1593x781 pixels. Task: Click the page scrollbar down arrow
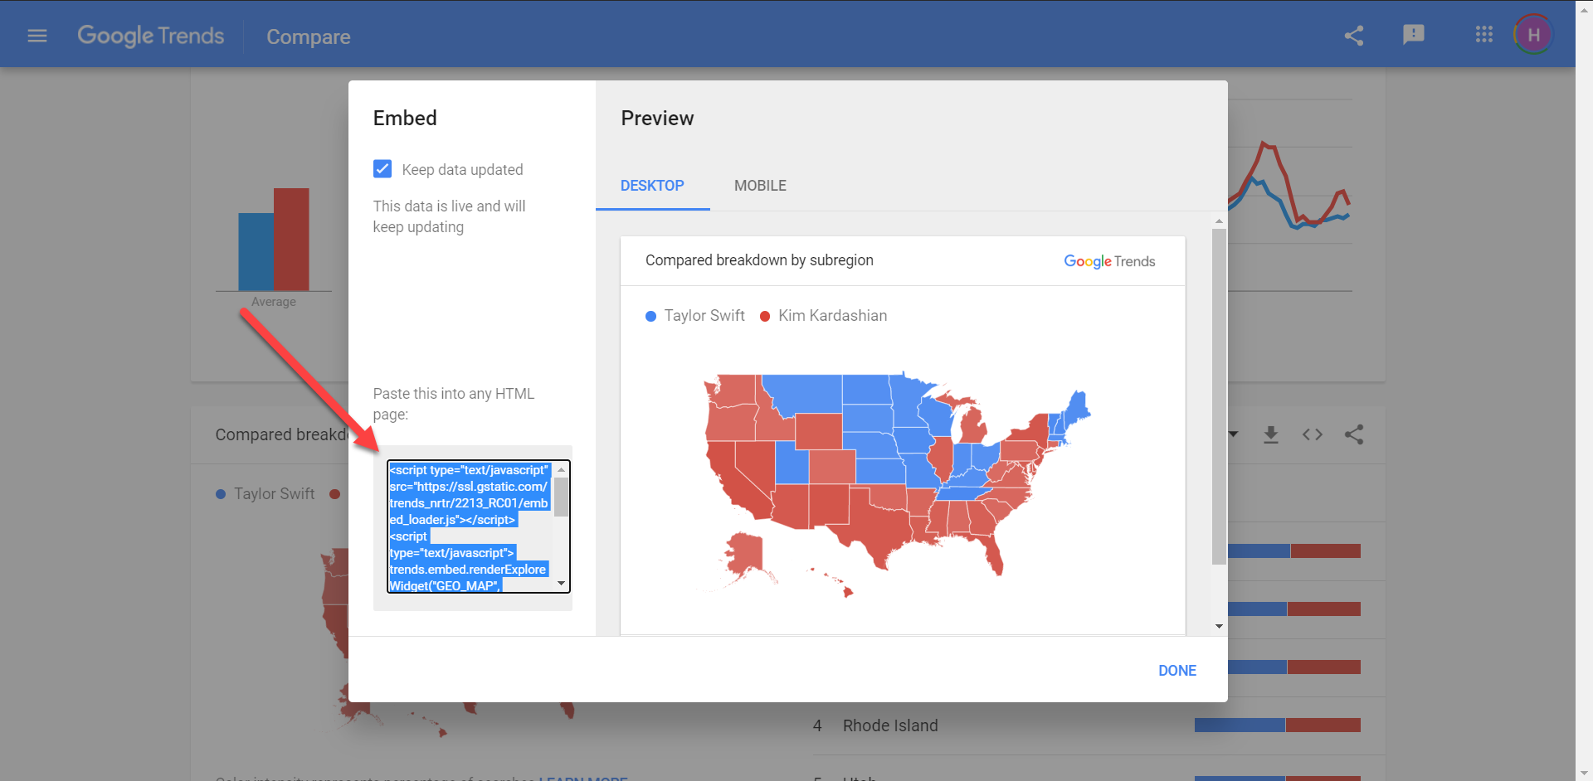(x=1584, y=772)
